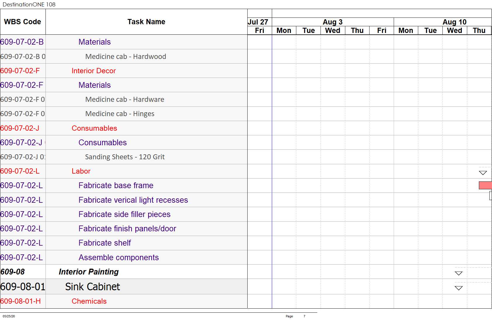
Task: Select the Sink Cabinet task name
Action: tap(92, 287)
